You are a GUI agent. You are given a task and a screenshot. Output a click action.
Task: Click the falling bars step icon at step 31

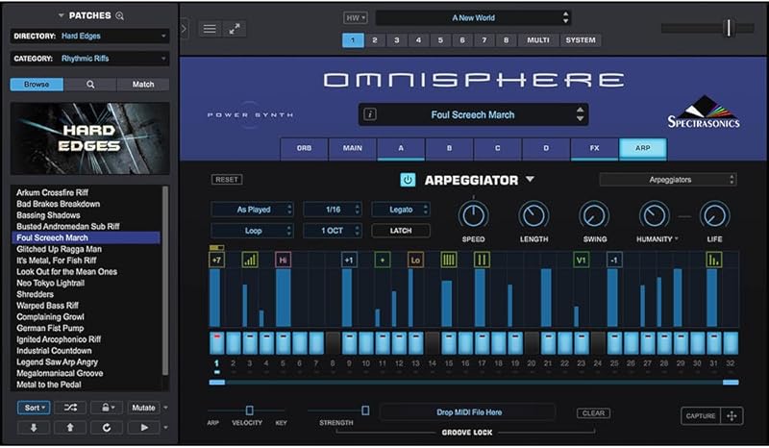pos(713,261)
